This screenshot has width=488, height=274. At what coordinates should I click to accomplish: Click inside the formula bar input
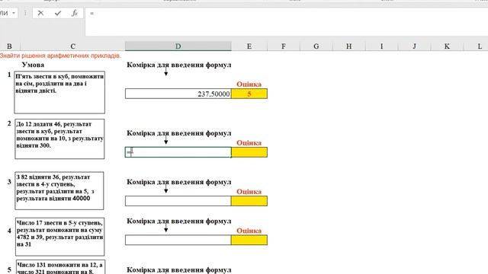(x=287, y=22)
